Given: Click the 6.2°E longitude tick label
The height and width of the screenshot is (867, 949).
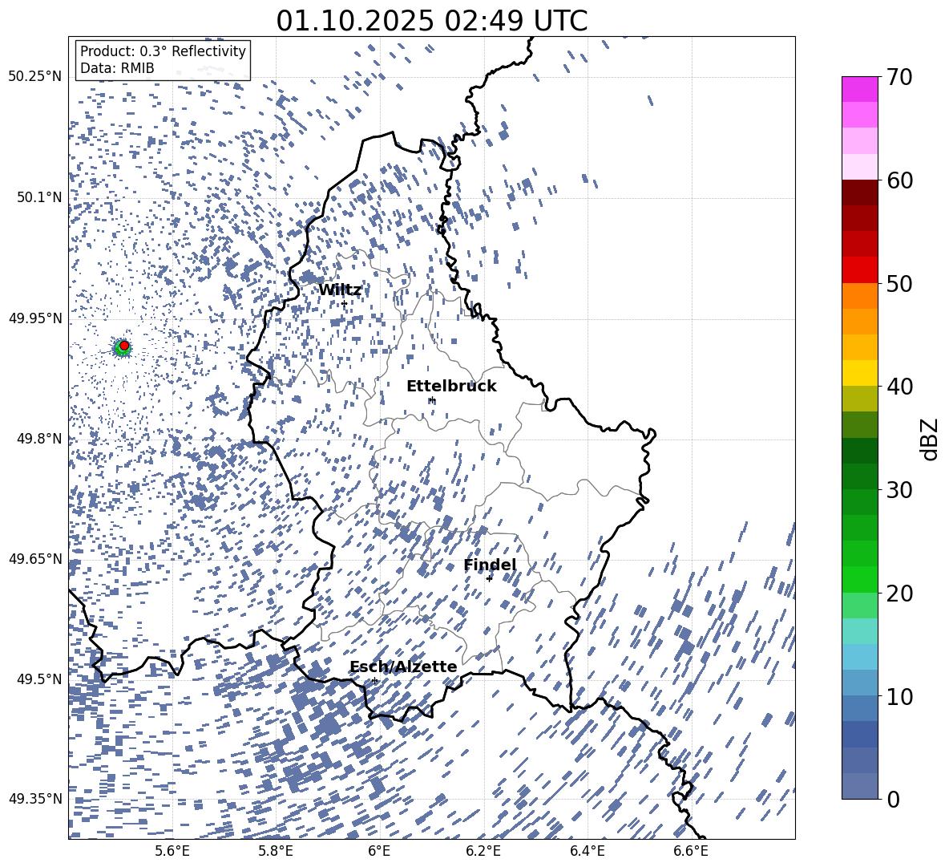Looking at the screenshot, I should [x=483, y=851].
